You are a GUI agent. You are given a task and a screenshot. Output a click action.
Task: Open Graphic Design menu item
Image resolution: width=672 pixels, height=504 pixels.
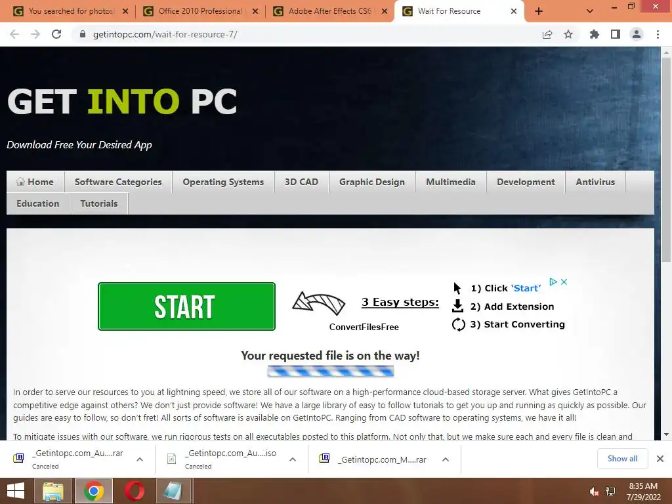372,182
